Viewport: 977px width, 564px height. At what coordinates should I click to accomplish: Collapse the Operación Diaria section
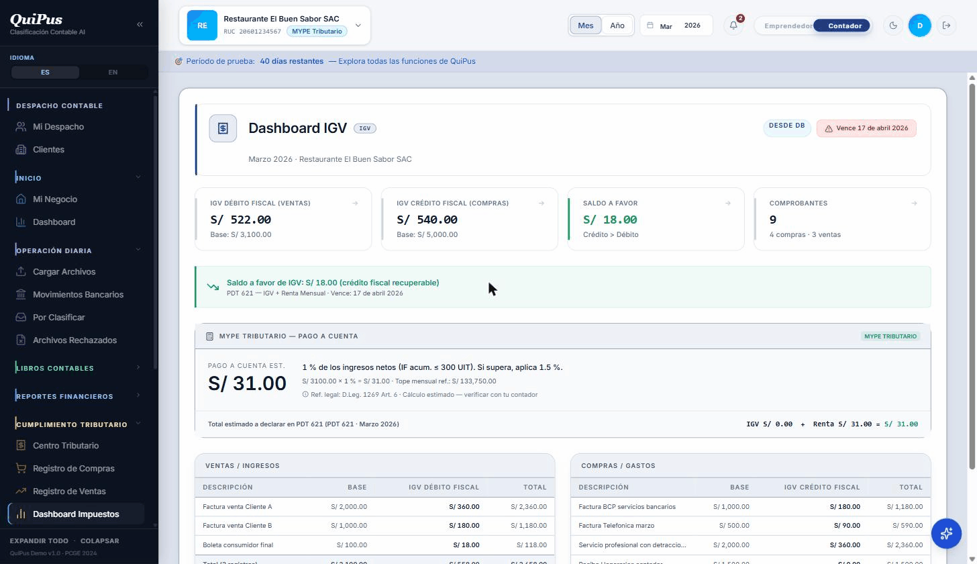click(138, 250)
